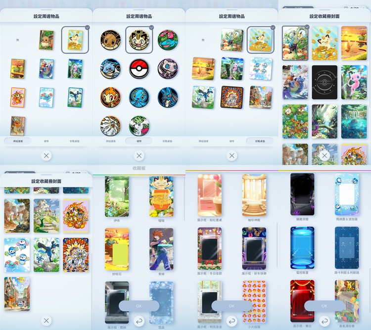371x330 pixels.
Task: Pick the Blue with Blastoise binder cover
Action: pos(295,83)
